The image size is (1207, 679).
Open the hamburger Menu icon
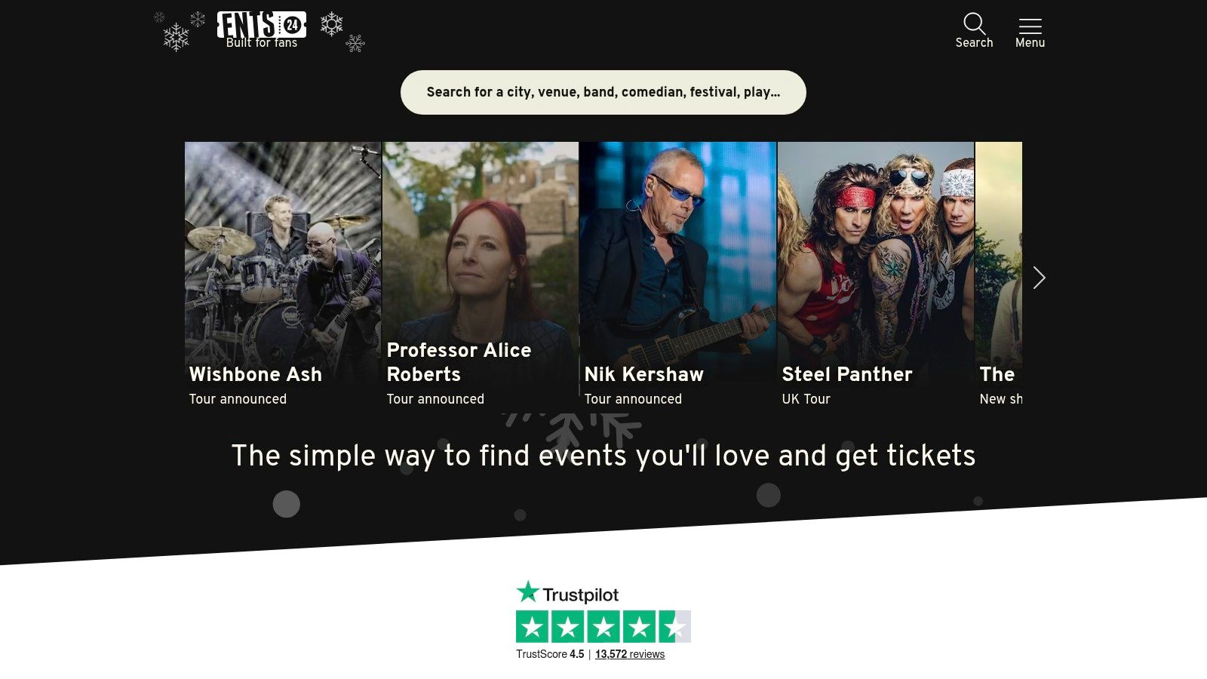tap(1030, 26)
